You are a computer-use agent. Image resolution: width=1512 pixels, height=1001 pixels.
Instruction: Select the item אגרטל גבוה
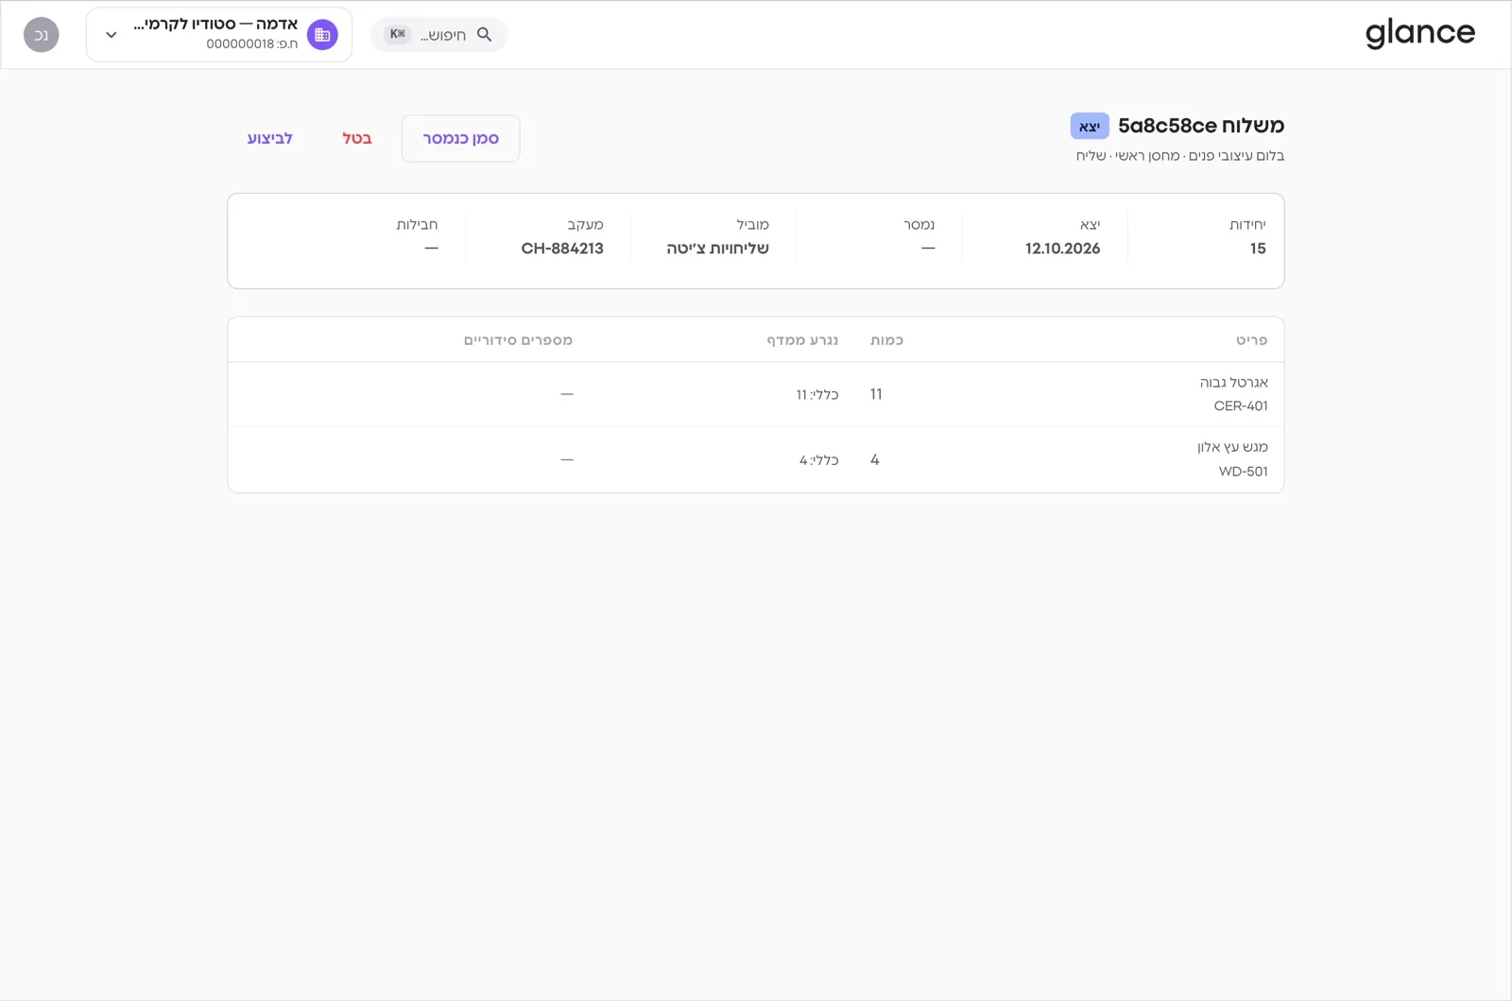click(1234, 382)
